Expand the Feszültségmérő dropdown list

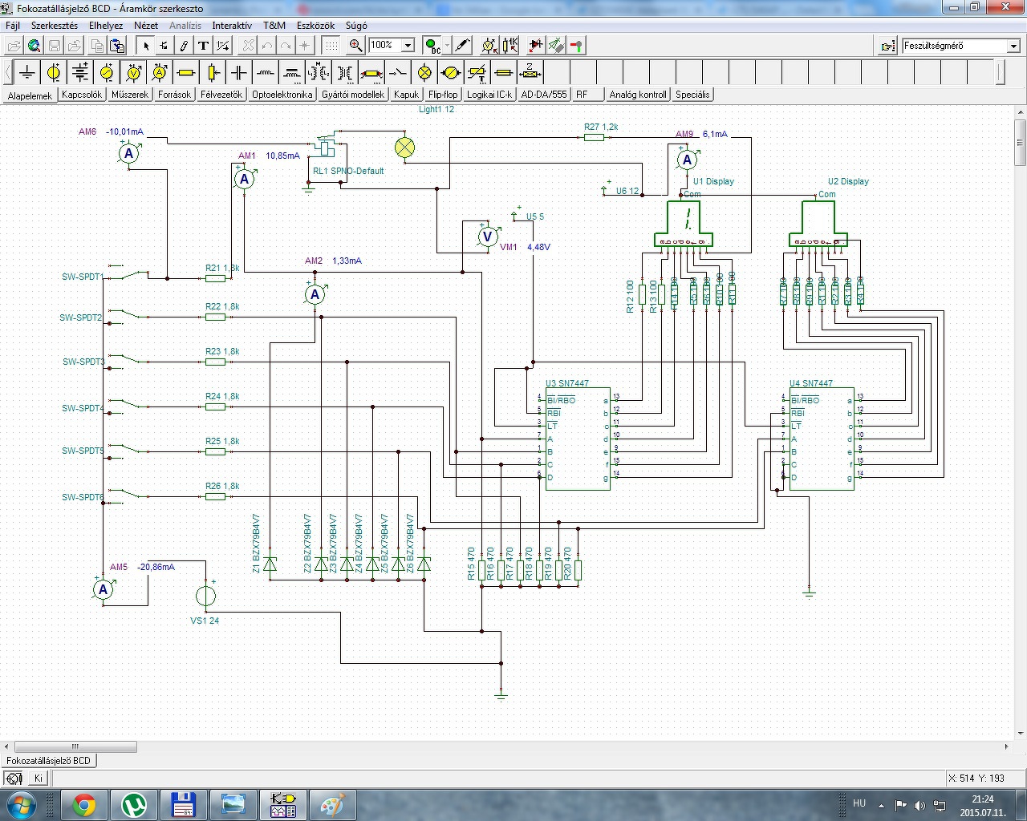point(1013,46)
